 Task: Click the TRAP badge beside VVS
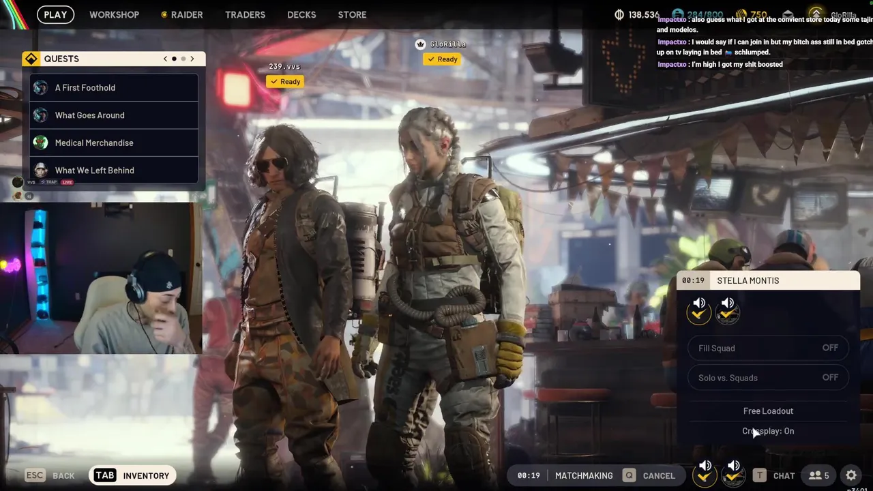(48, 183)
